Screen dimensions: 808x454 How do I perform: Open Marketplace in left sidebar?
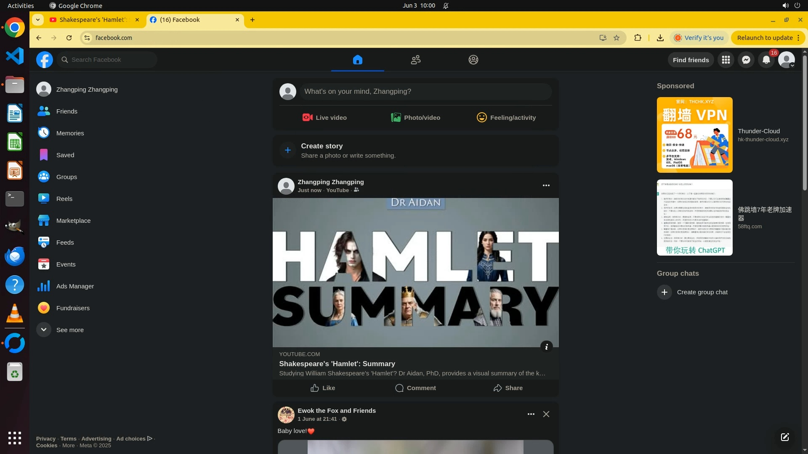(73, 221)
